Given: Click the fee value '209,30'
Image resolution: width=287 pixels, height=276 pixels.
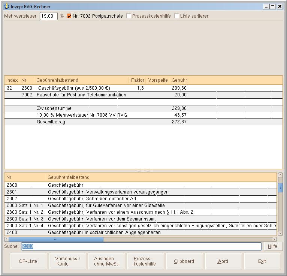Looking at the screenshot, I should tap(179, 88).
